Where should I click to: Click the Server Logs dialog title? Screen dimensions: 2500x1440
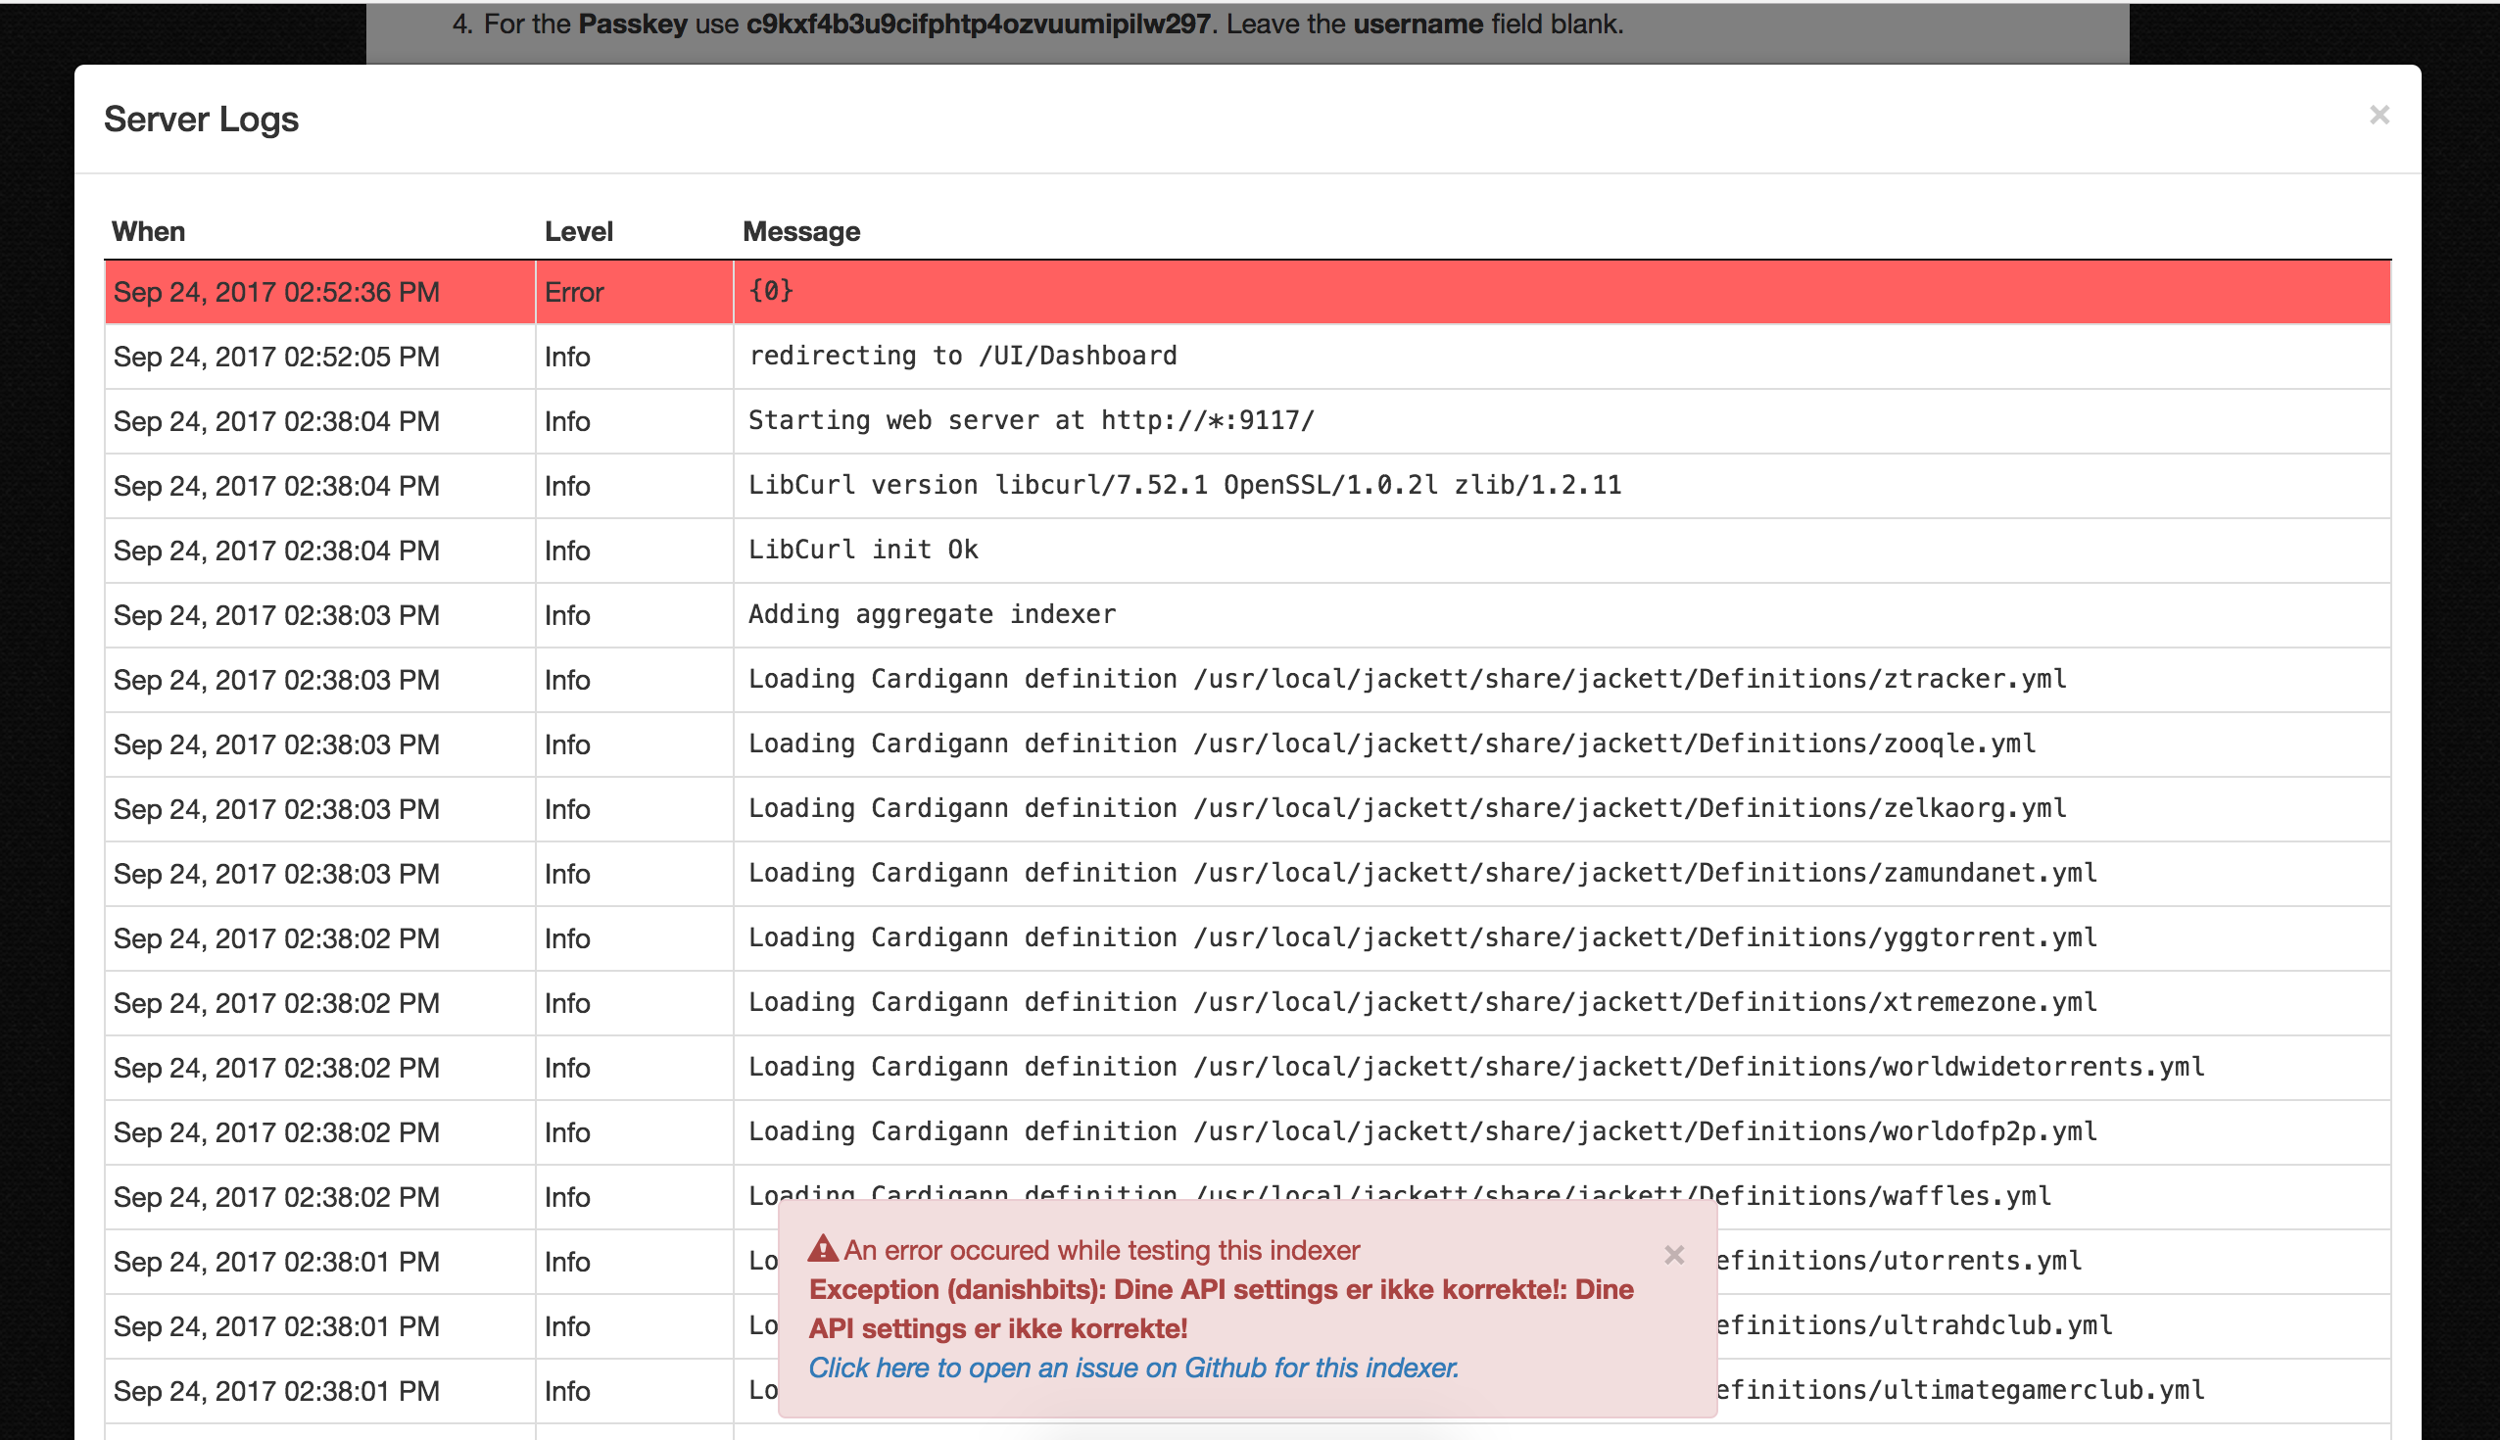pyautogui.click(x=201, y=119)
